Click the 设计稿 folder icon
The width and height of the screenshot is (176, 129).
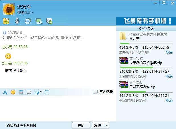pos(123,36)
